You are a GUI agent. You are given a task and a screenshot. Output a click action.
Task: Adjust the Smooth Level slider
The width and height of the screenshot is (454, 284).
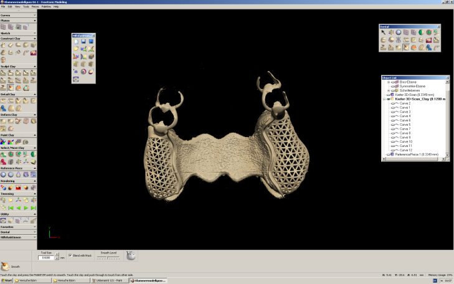click(x=109, y=257)
